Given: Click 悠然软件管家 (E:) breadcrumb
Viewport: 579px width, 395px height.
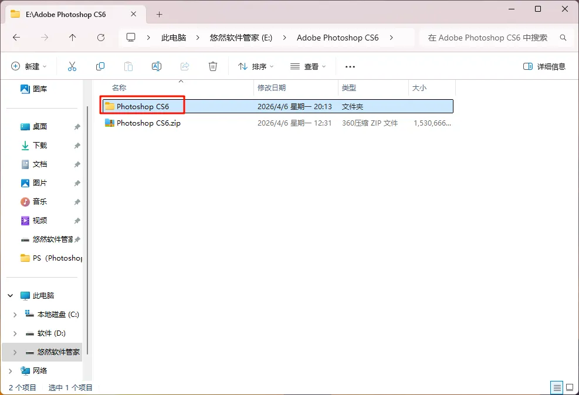Looking at the screenshot, I should (x=241, y=38).
